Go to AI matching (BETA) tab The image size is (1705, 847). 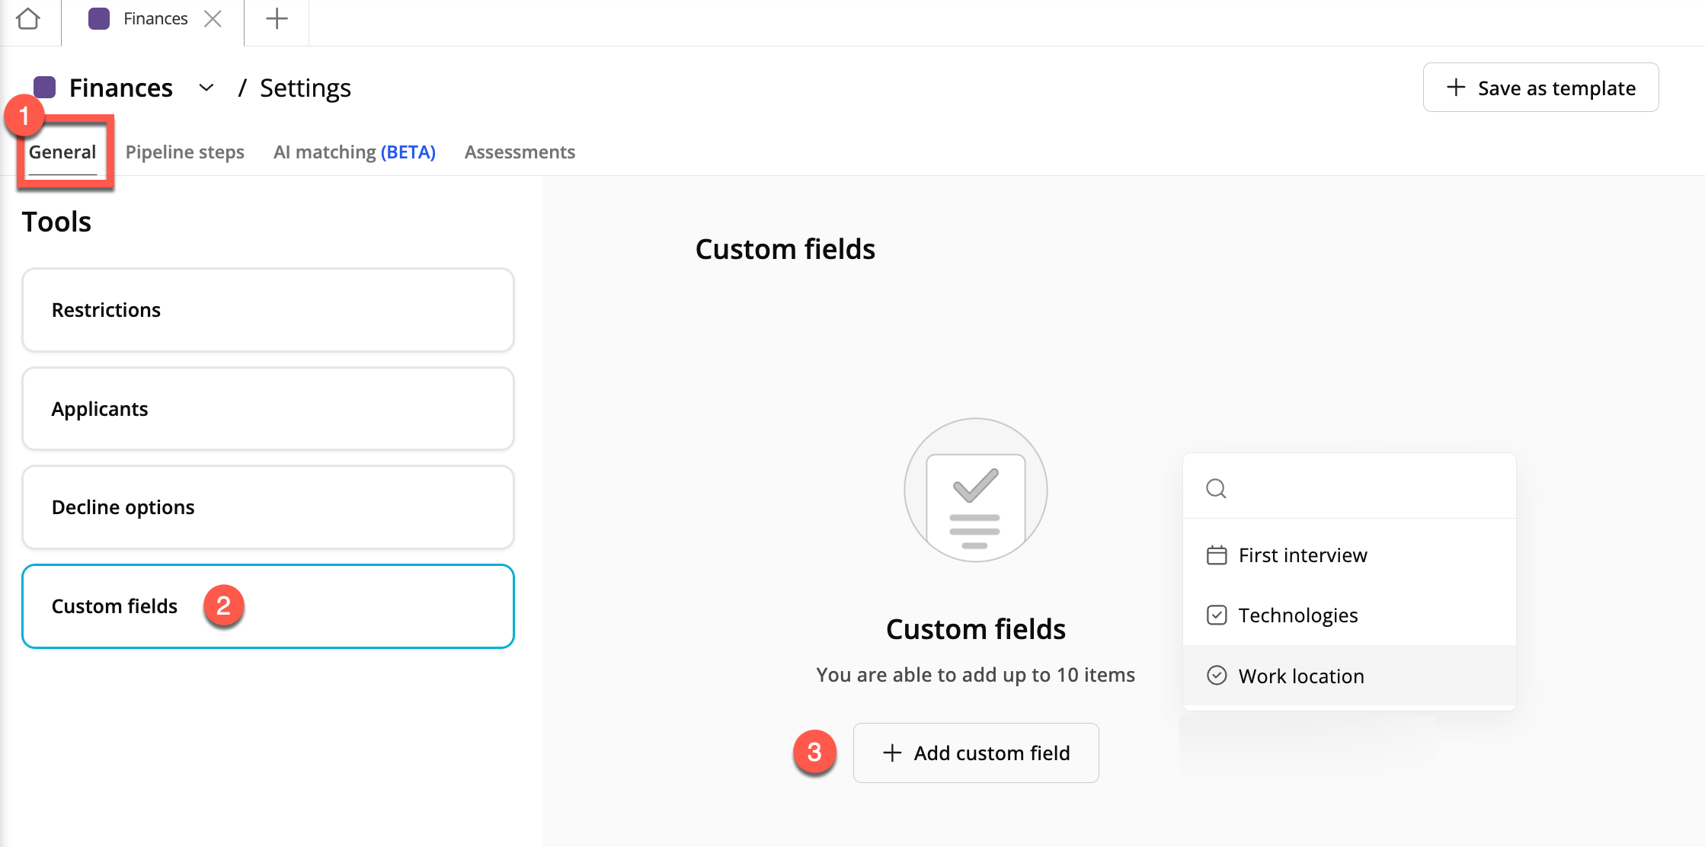[354, 152]
